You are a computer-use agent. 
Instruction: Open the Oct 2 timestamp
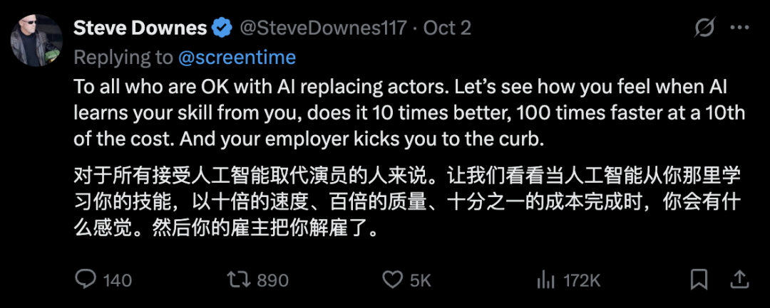447,28
